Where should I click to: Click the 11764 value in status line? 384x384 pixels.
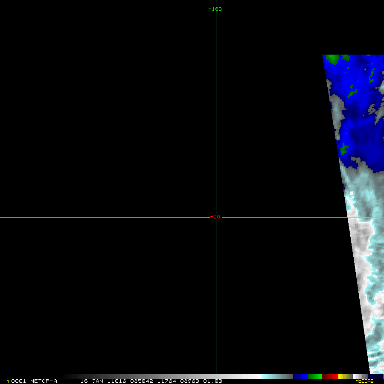click(x=166, y=381)
